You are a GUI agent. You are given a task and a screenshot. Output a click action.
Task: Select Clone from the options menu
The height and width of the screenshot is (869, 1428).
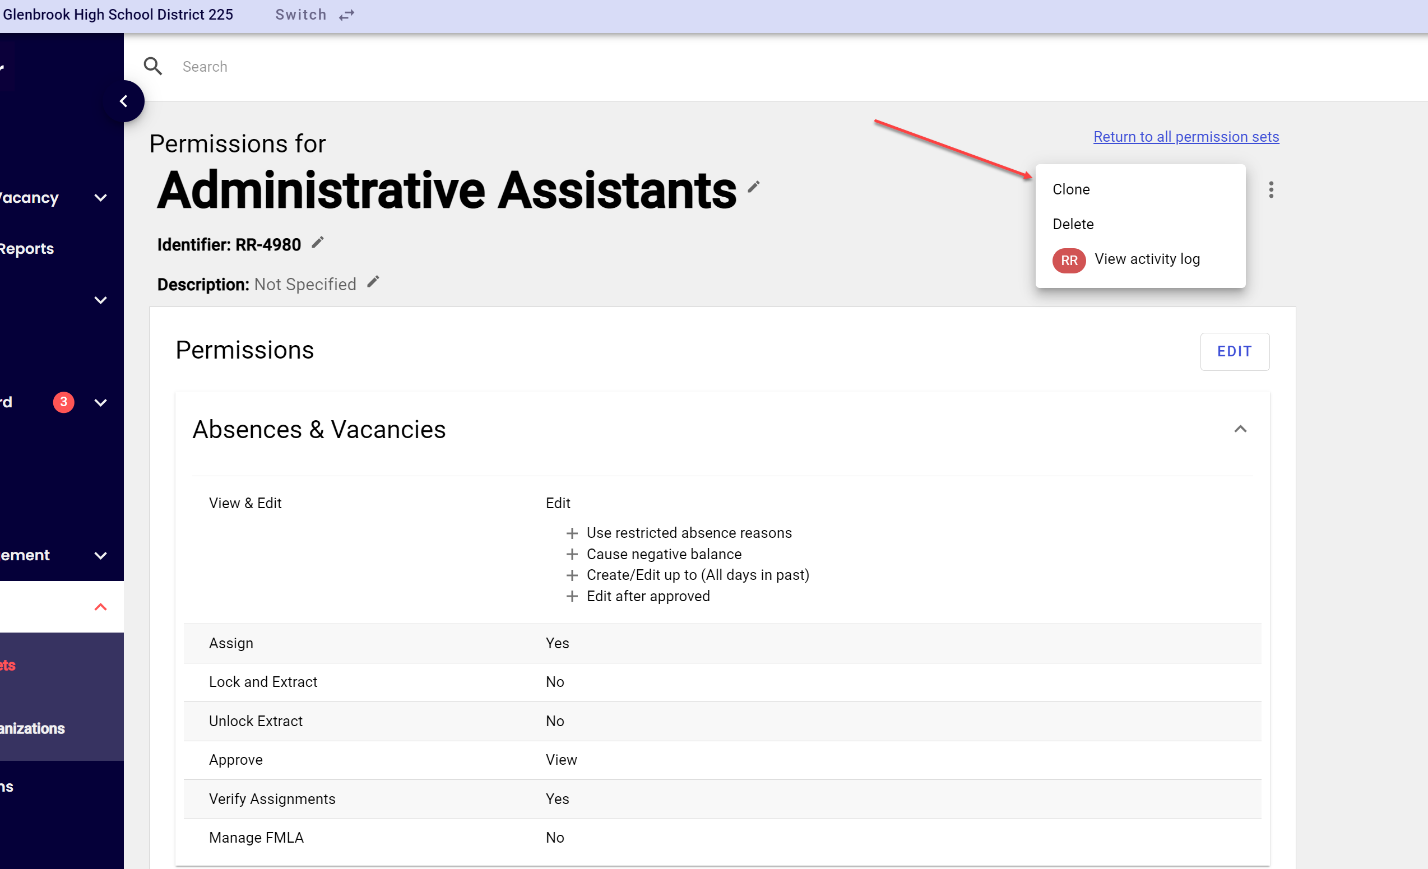click(1140, 189)
